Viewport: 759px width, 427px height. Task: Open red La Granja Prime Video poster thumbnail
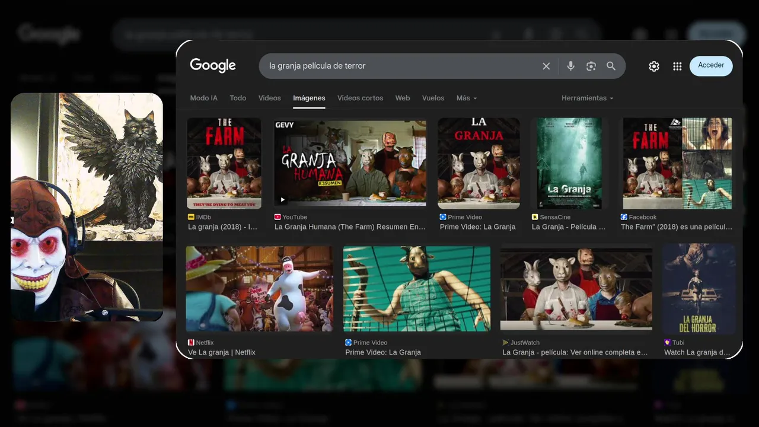tap(479, 163)
